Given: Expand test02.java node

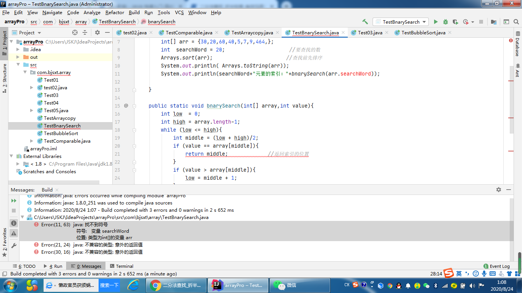Looking at the screenshot, I should [x=32, y=87].
